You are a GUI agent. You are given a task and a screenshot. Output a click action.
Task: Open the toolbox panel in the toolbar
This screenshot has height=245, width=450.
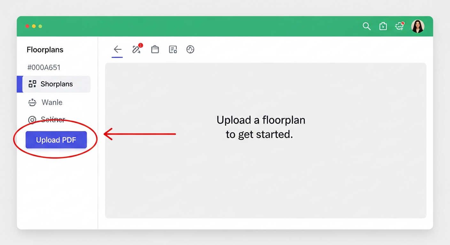[155, 49]
